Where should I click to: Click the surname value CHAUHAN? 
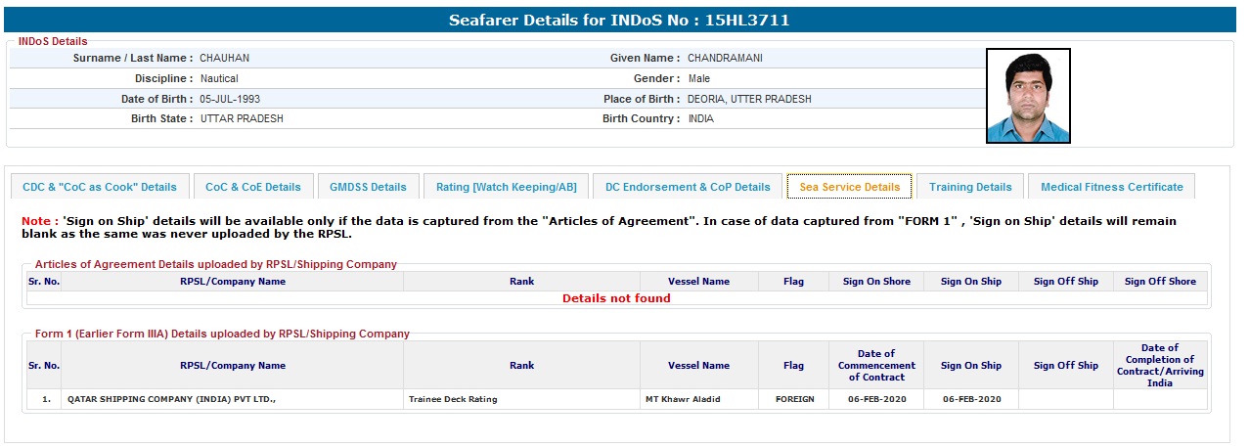(x=225, y=59)
